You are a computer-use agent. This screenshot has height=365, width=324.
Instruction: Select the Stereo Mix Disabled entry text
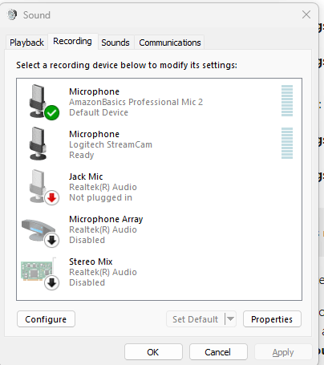pos(87,282)
